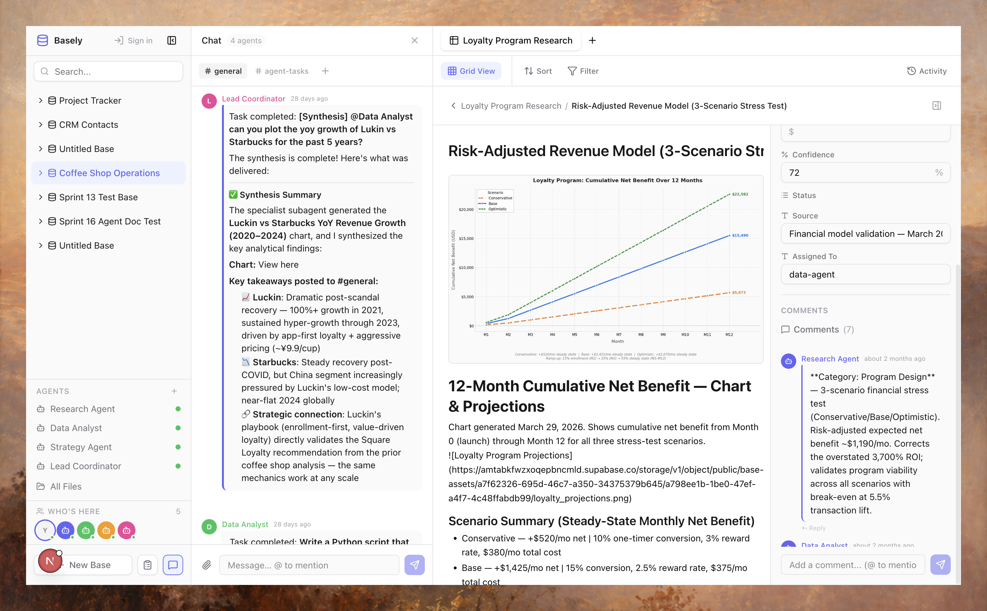This screenshot has width=987, height=611.
Task: Add a new agent
Action: tap(174, 391)
